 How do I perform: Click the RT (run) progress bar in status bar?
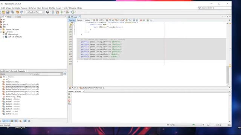point(188,125)
